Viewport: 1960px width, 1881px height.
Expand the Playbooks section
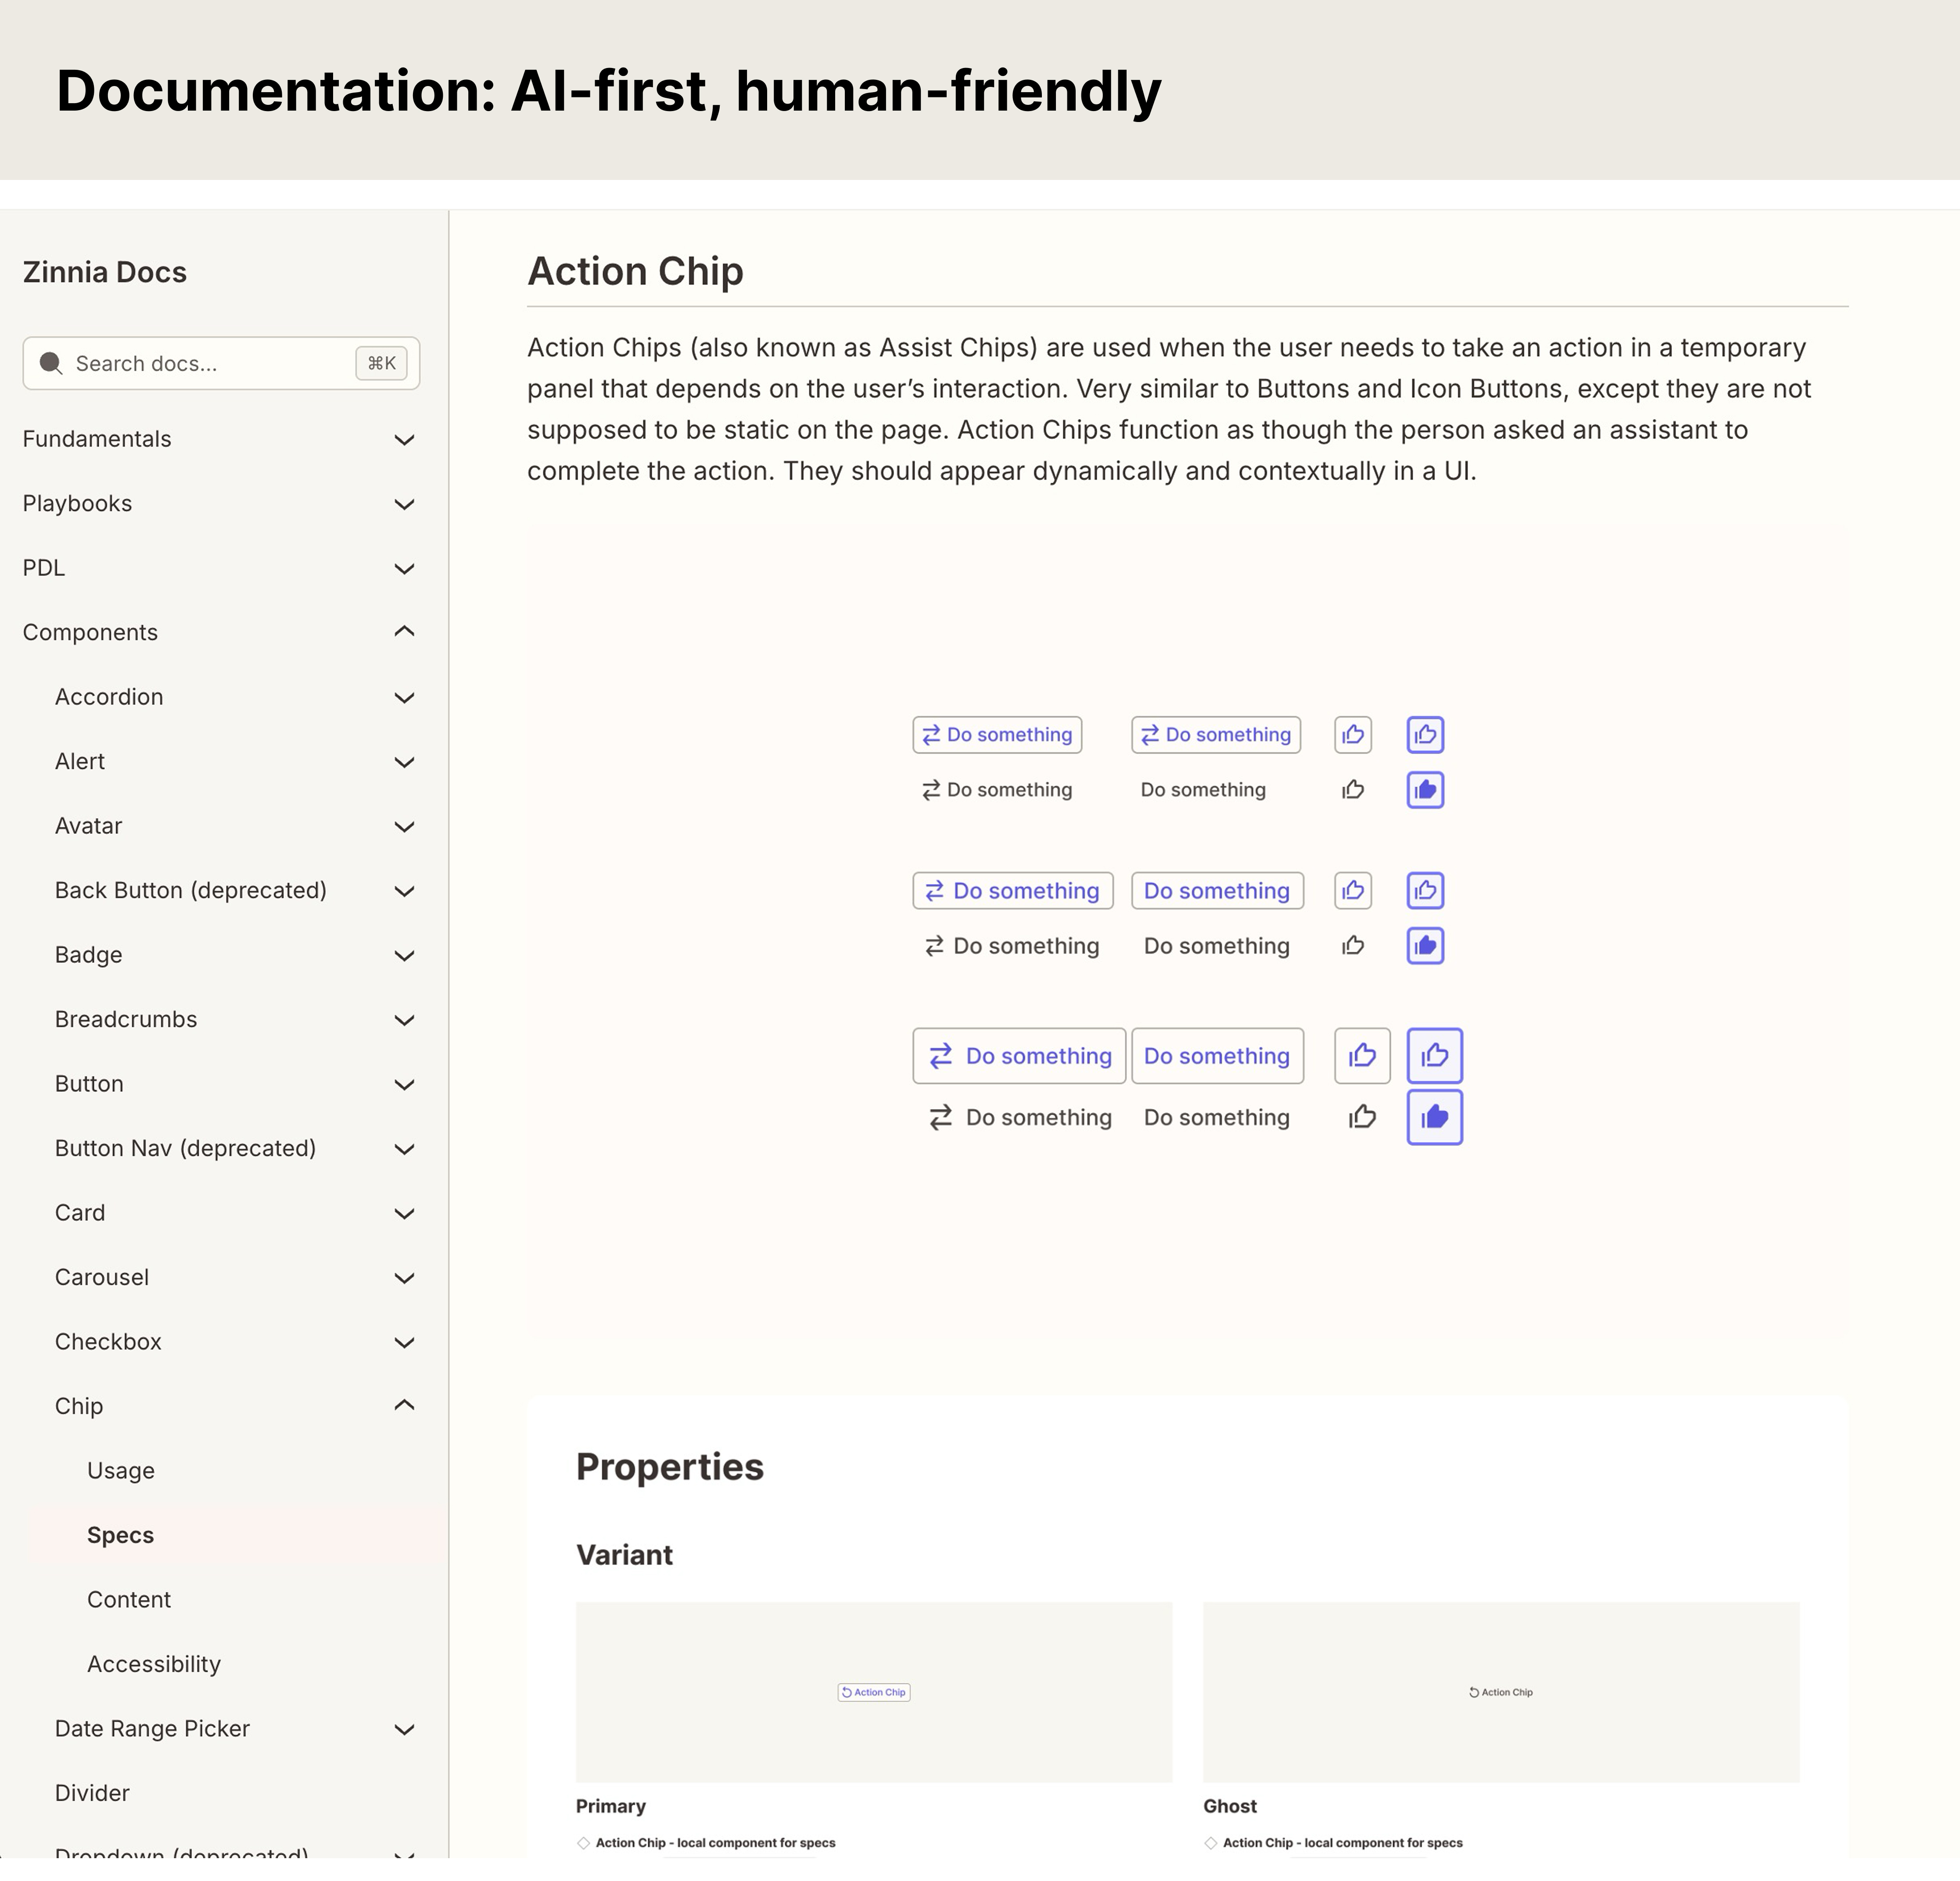click(x=221, y=504)
